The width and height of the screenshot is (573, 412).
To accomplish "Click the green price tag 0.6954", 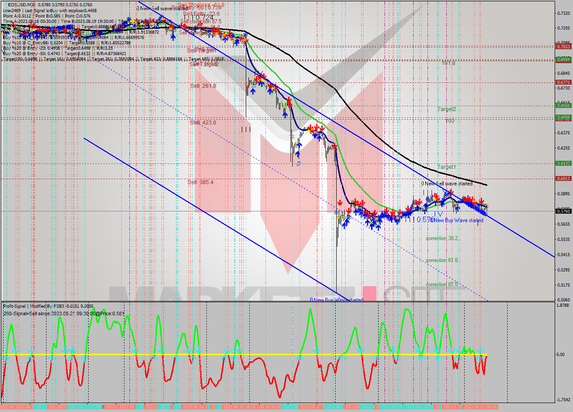I will pos(563,59).
